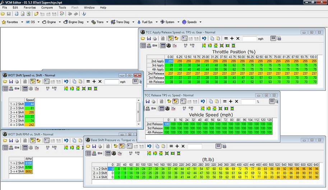Open the Tools menu
Viewport: 328px width, 190px height.
[62, 8]
